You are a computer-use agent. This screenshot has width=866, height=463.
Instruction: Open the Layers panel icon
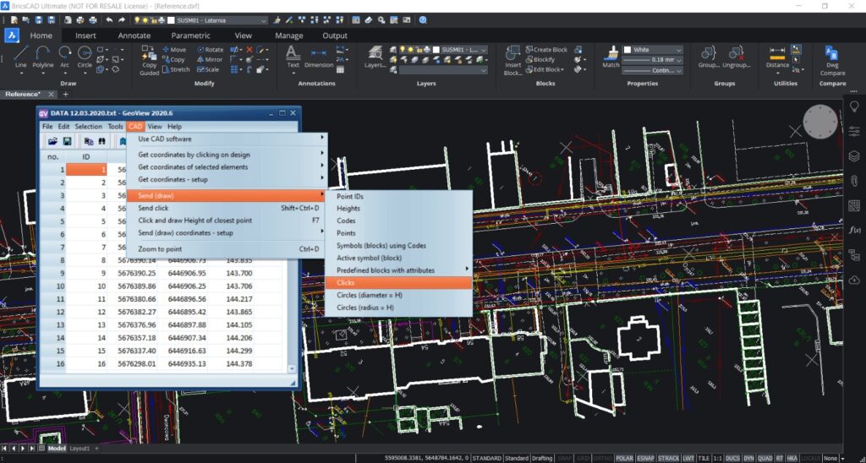coord(375,57)
